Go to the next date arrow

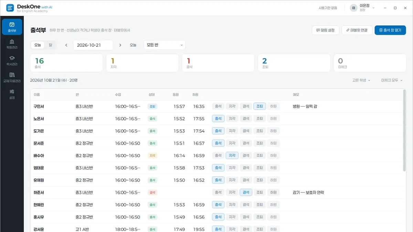120,45
